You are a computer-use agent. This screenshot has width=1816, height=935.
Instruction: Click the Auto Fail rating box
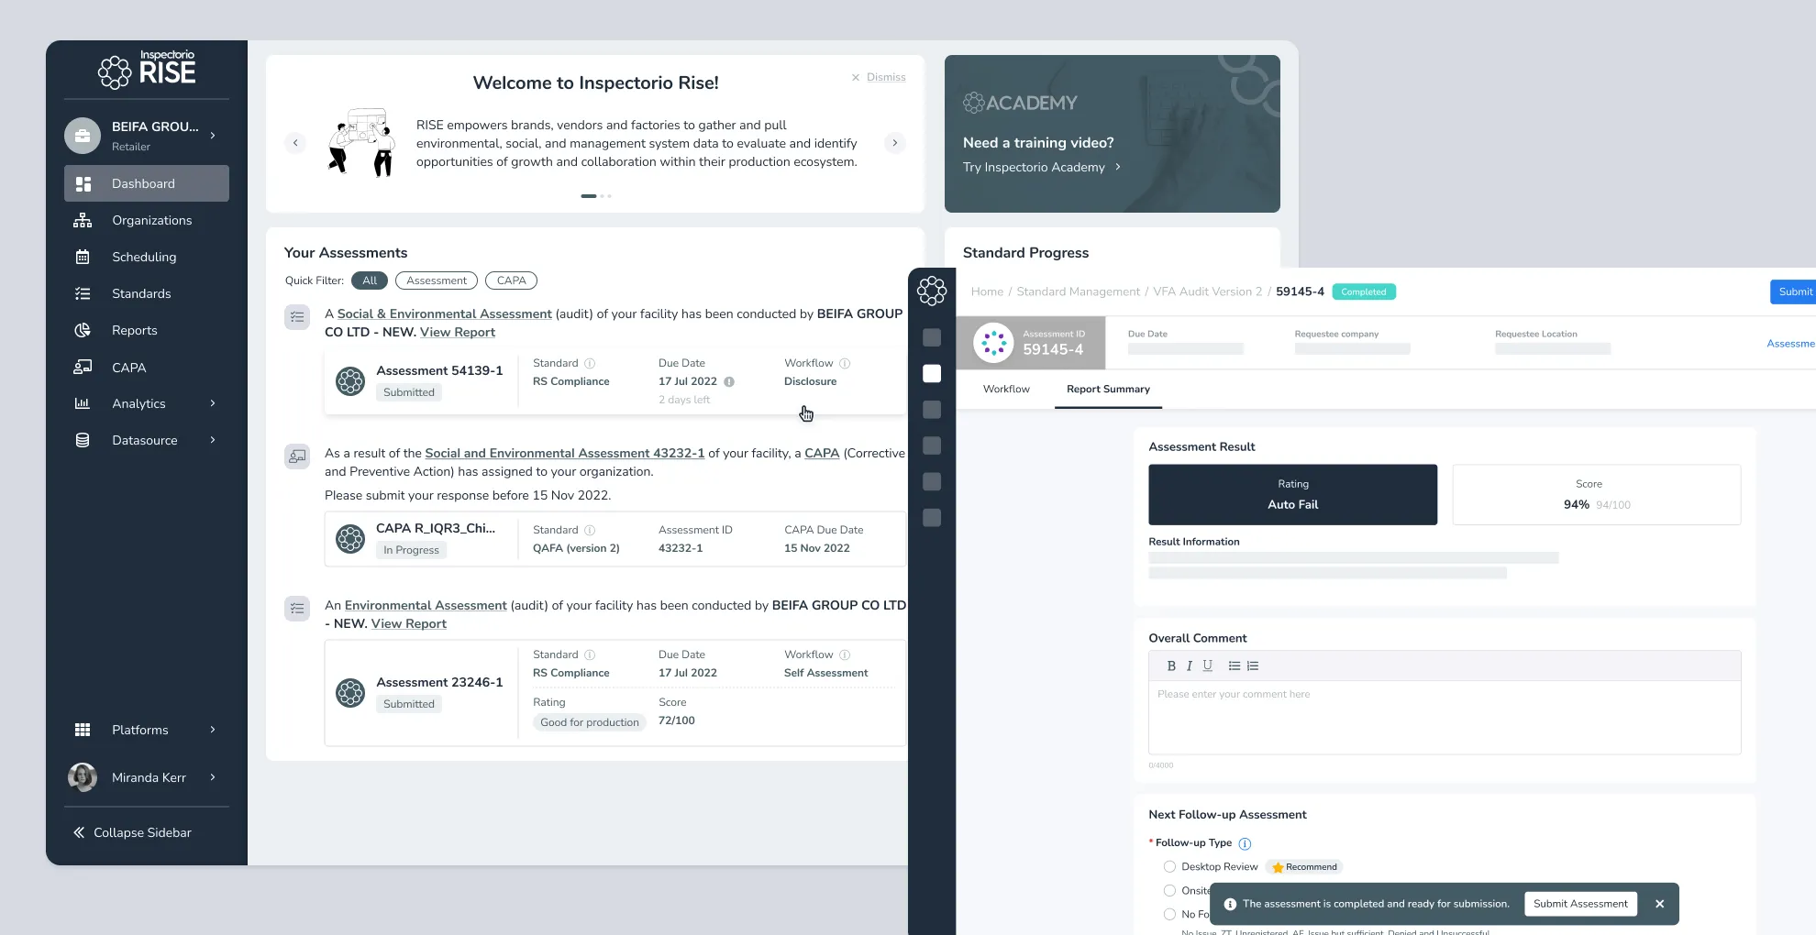1292,494
